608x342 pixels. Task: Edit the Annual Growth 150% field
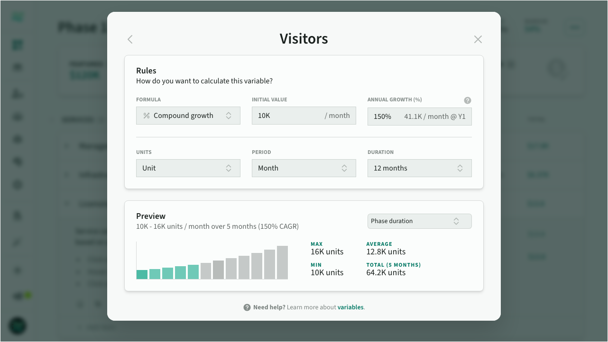[383, 117]
